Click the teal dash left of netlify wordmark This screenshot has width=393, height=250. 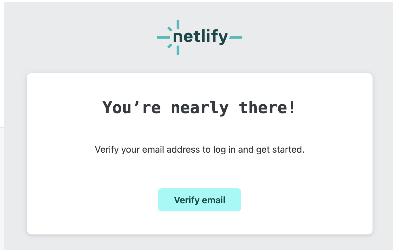(164, 37)
